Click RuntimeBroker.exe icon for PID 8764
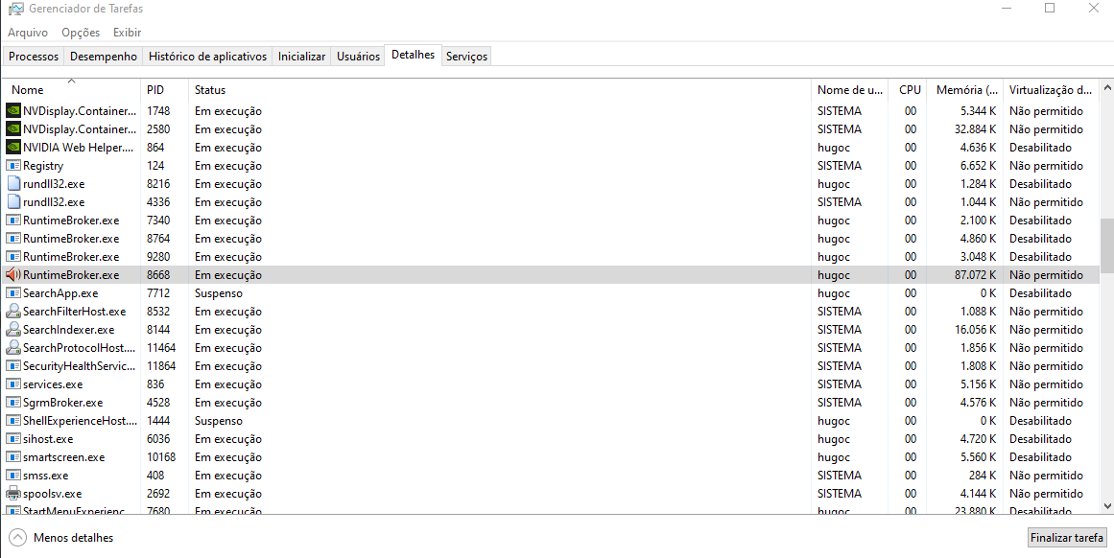Viewport: 1114px width, 558px height. point(13,239)
